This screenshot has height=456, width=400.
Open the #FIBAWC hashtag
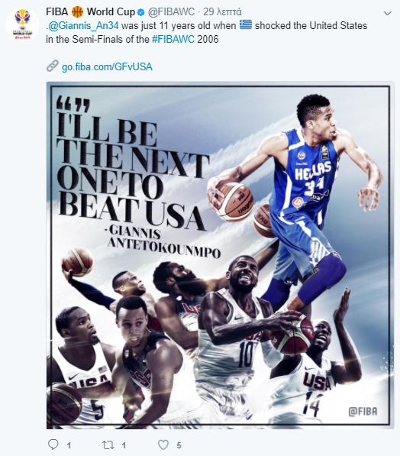(x=173, y=39)
